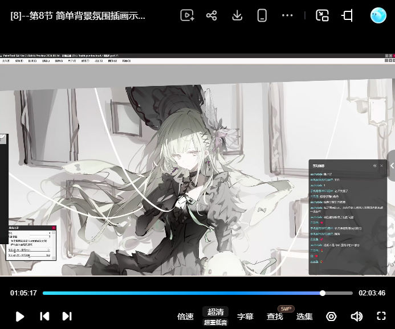The image size is (395, 329).
Task: Skip to the next video
Action: pyautogui.click(x=67, y=316)
